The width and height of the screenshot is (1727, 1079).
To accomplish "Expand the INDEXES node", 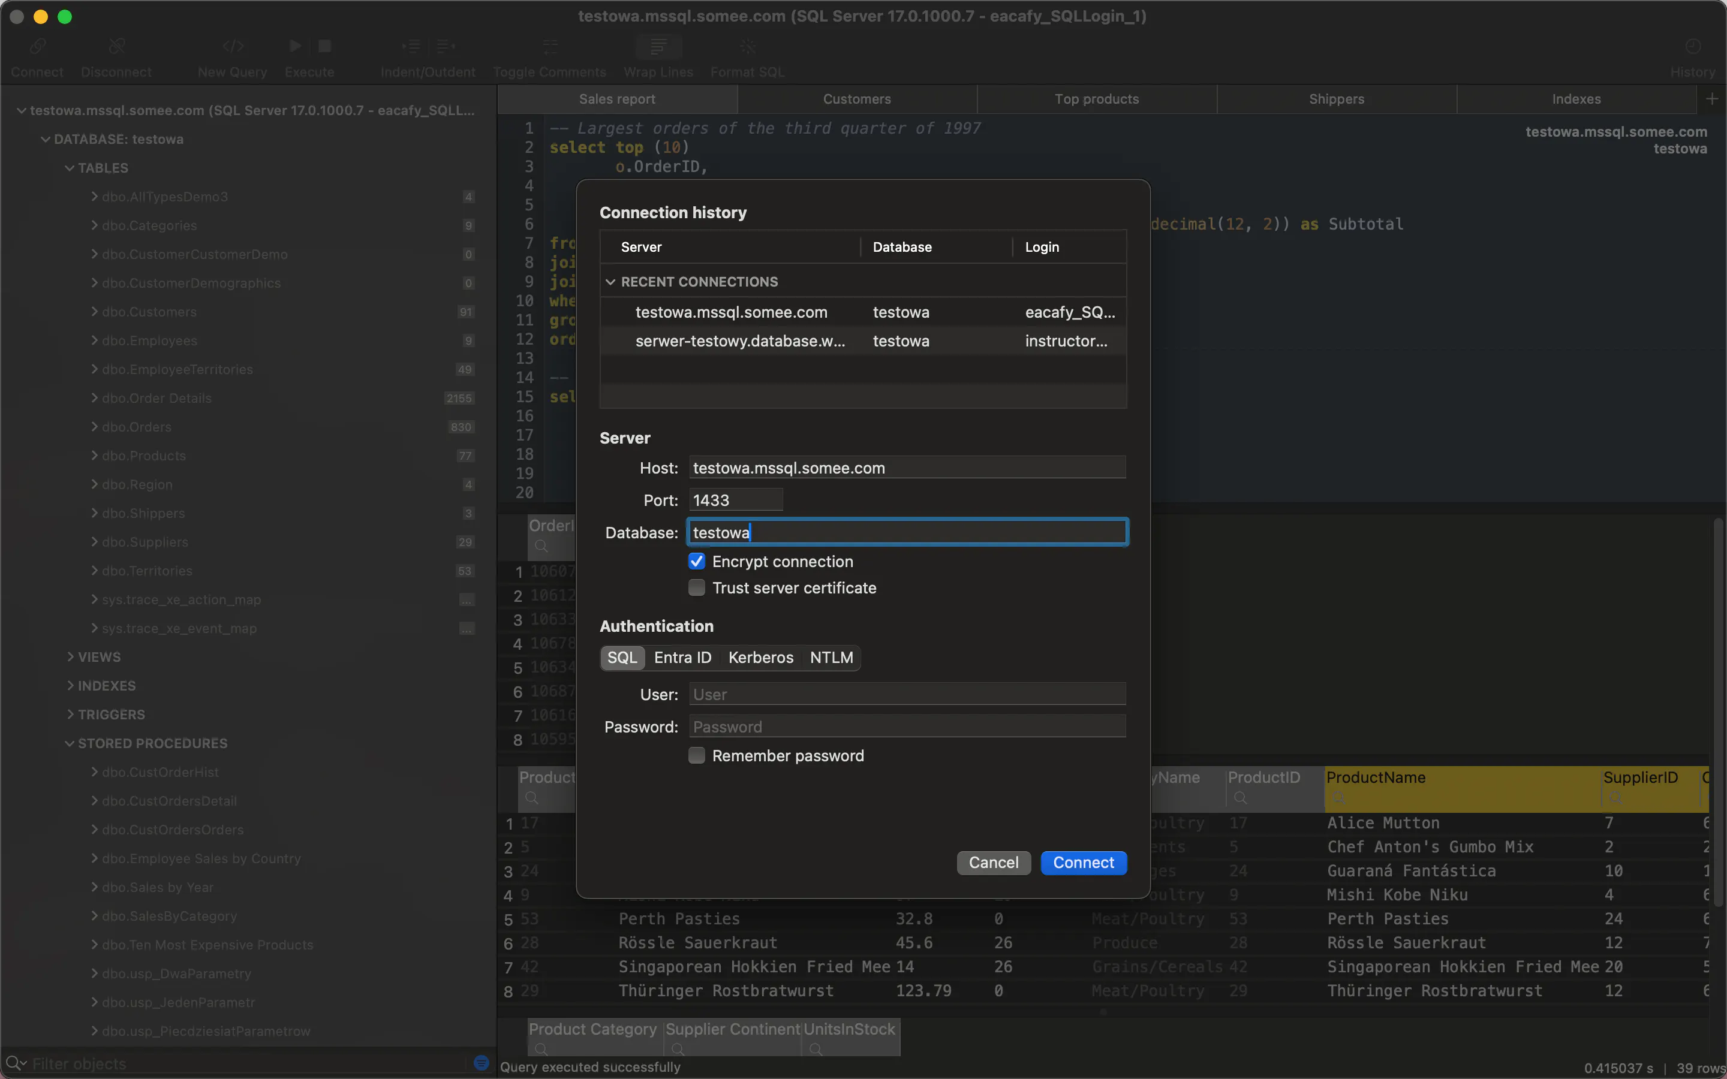I will pyautogui.click(x=70, y=686).
